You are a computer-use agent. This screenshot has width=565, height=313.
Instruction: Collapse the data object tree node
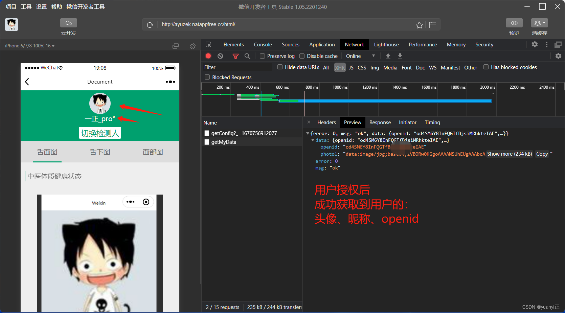pyautogui.click(x=313, y=140)
